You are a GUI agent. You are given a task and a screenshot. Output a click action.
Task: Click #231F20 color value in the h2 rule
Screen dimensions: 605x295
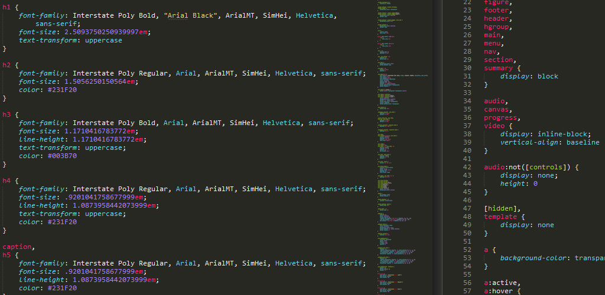coord(61,90)
